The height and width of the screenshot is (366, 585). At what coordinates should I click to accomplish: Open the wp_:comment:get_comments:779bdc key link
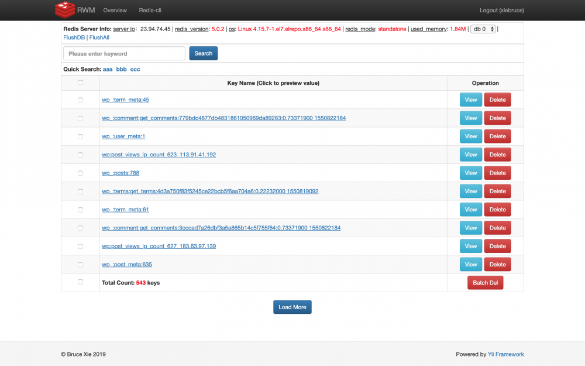[x=224, y=118]
